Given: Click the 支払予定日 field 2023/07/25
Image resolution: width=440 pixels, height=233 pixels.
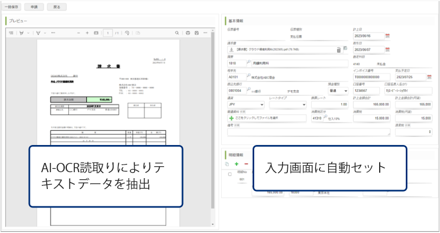Looking at the screenshot, I should click(411, 77).
